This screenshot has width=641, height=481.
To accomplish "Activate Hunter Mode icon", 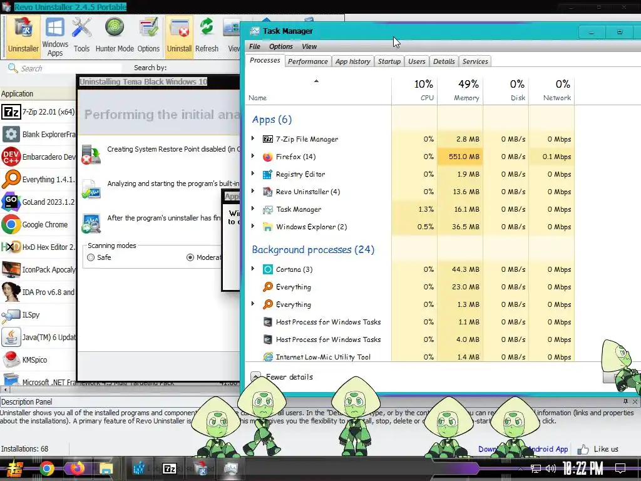I will coord(115,36).
